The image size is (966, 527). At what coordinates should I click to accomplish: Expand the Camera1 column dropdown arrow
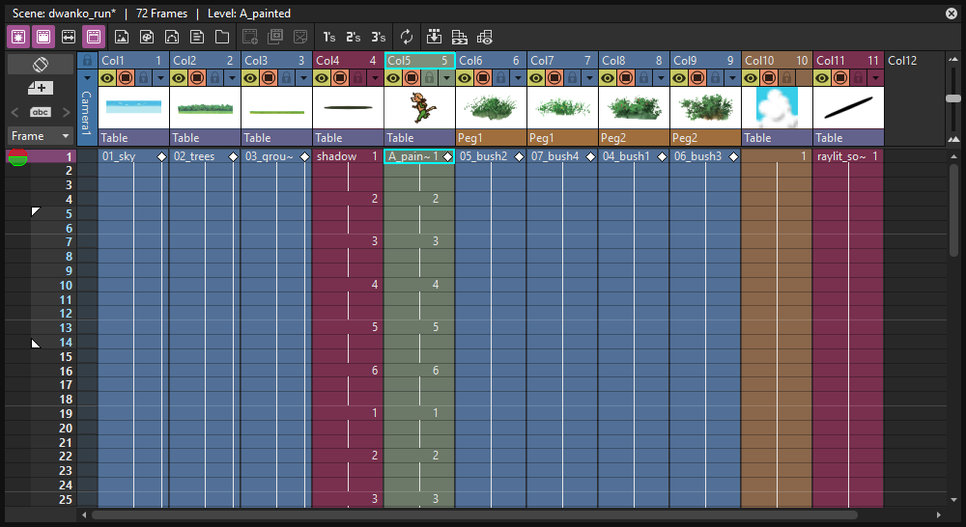click(88, 78)
